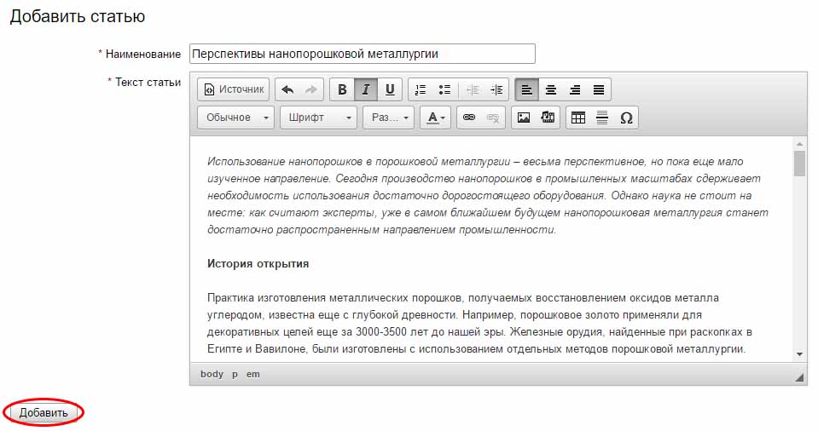
Task: Undo the last edit with the undo arrow
Action: (x=287, y=89)
